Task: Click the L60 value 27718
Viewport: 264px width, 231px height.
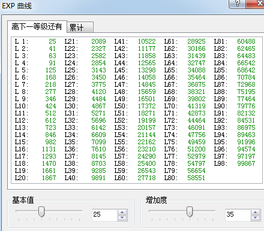Action: (x=147, y=178)
